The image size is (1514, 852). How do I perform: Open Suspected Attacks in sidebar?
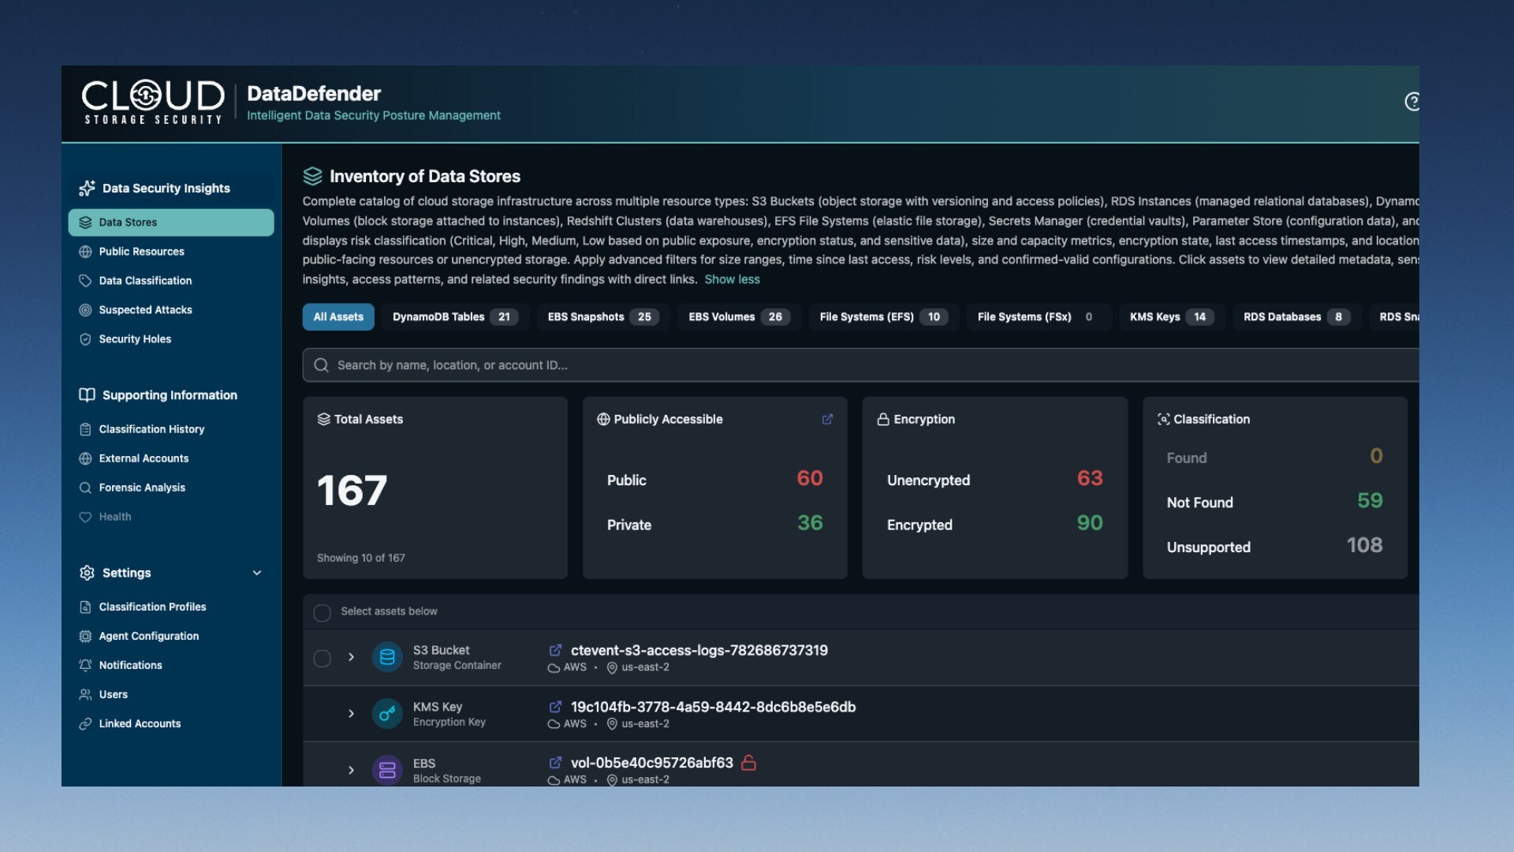tap(145, 310)
